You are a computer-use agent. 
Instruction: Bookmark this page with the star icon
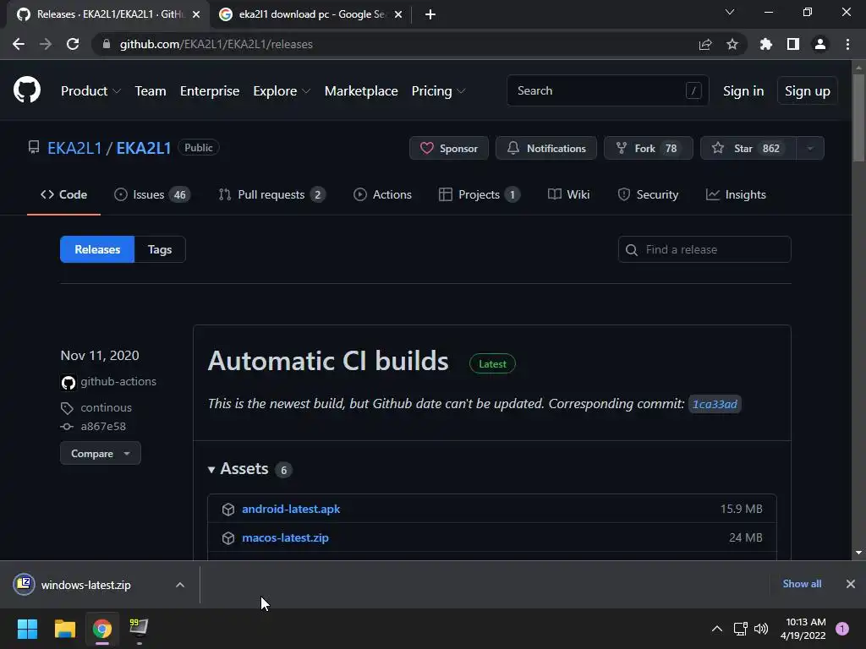pyautogui.click(x=732, y=44)
